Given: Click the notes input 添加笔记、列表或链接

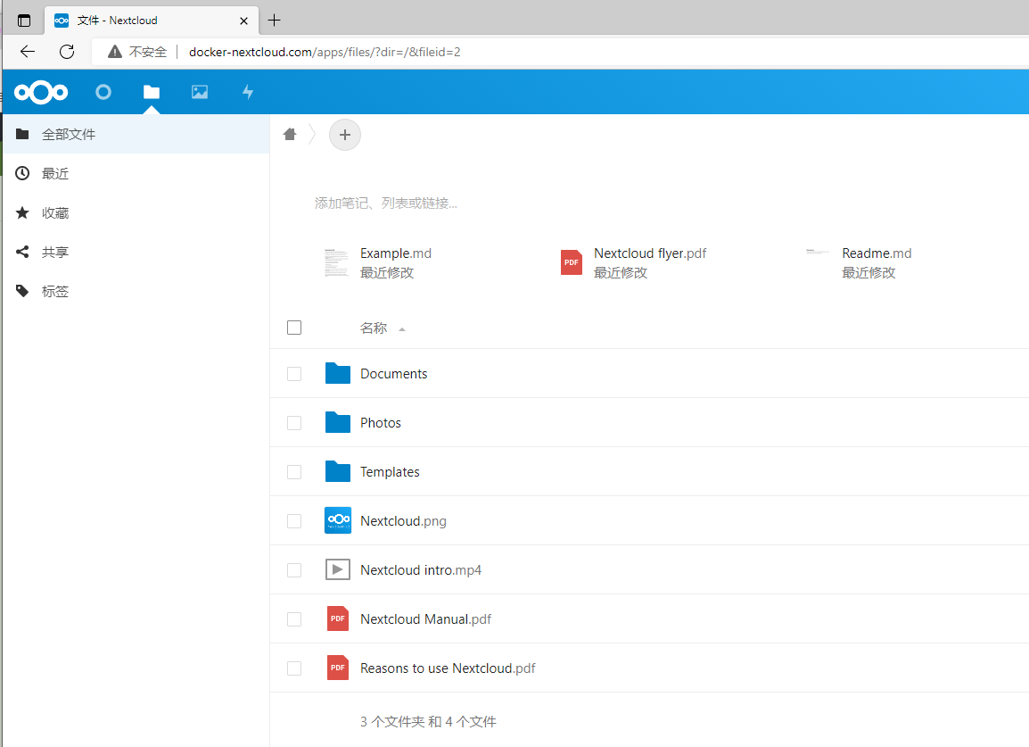Looking at the screenshot, I should 386,203.
